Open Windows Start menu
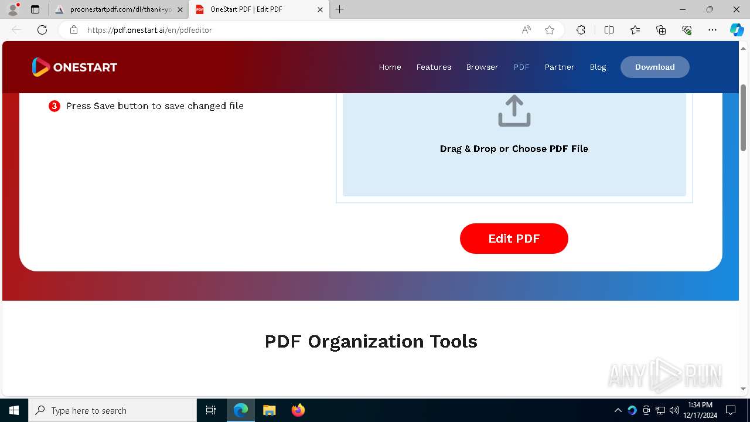750x422 pixels. 14,410
